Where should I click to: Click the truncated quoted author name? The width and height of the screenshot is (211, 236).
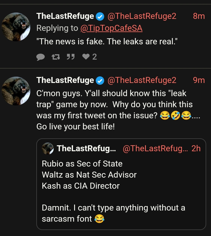pos(86,148)
